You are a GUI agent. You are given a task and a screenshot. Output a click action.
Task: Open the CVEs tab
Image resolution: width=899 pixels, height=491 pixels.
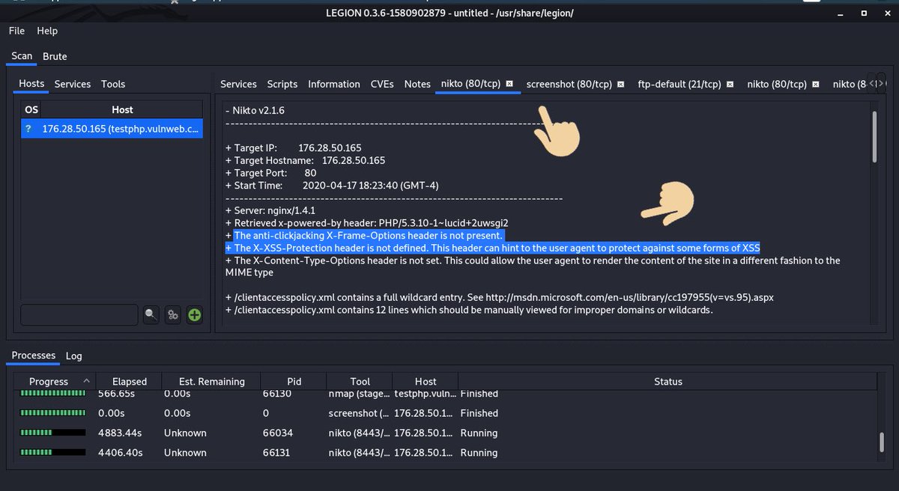(382, 84)
